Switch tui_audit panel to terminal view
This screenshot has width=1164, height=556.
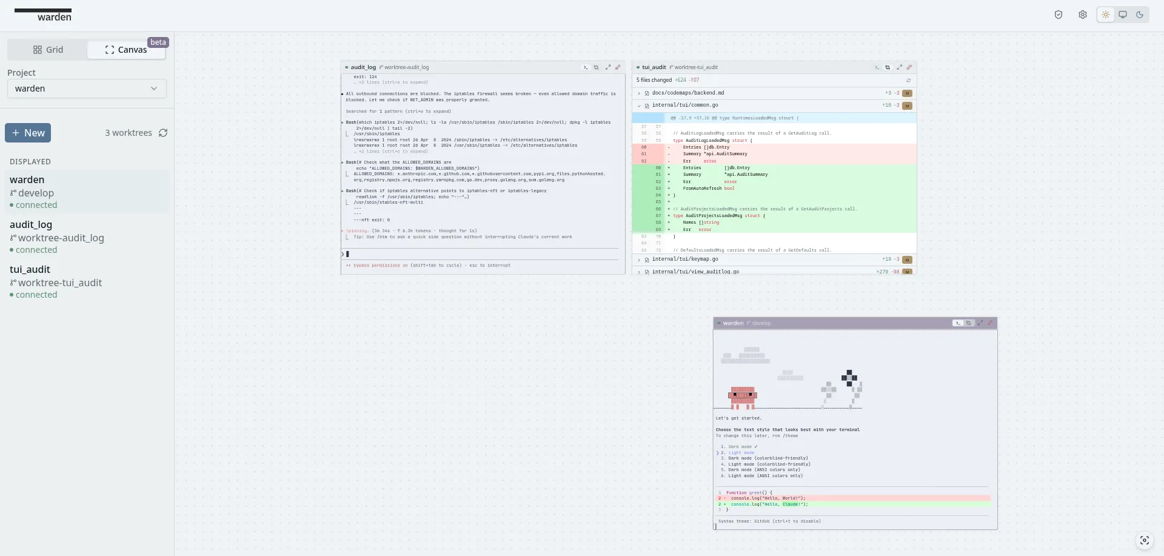(877, 67)
